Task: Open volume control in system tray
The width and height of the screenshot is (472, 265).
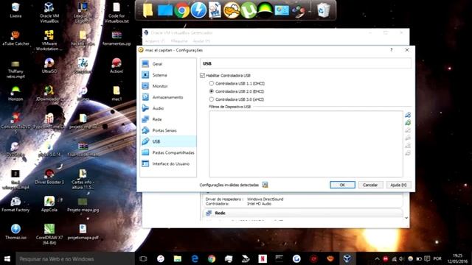Action: click(x=401, y=258)
